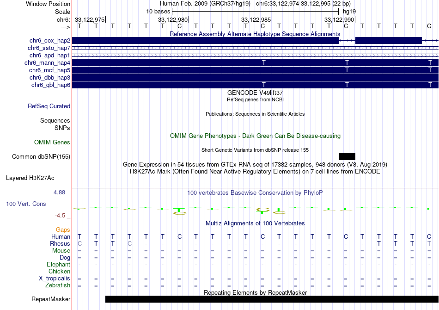Click the hg19 scale bar label

click(349, 12)
